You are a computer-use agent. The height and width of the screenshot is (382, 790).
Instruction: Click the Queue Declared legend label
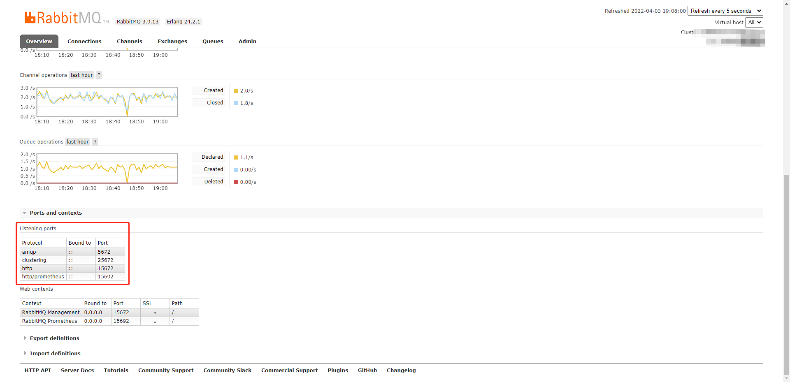(209, 157)
